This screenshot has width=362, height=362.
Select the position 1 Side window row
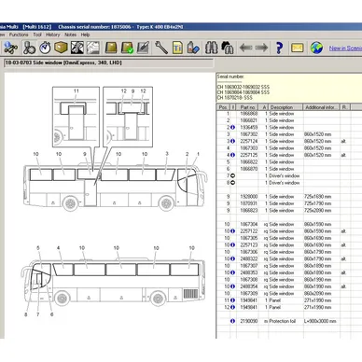point(289,114)
